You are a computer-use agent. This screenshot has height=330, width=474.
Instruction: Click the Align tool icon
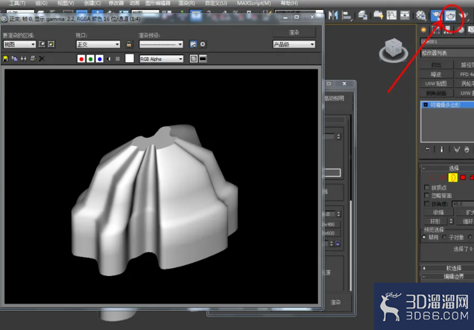pyautogui.click(x=347, y=15)
